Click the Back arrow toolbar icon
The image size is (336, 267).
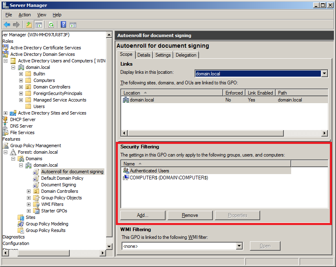click(x=7, y=24)
